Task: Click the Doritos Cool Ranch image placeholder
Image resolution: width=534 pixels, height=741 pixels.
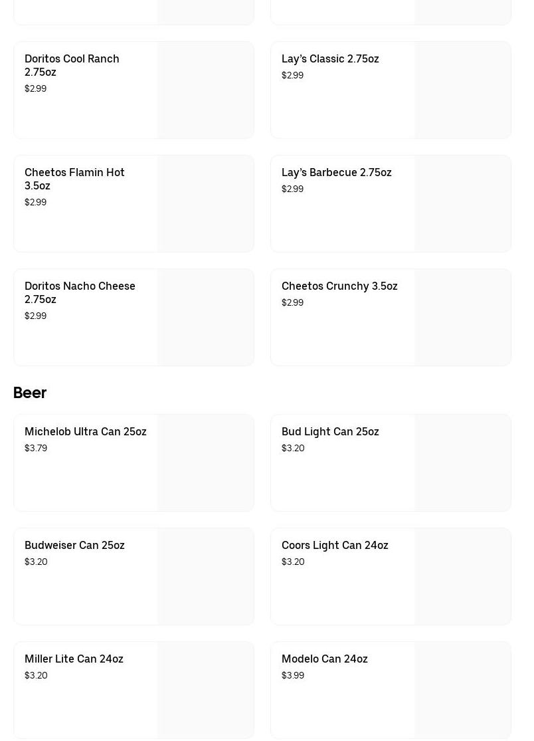Action: point(205,90)
